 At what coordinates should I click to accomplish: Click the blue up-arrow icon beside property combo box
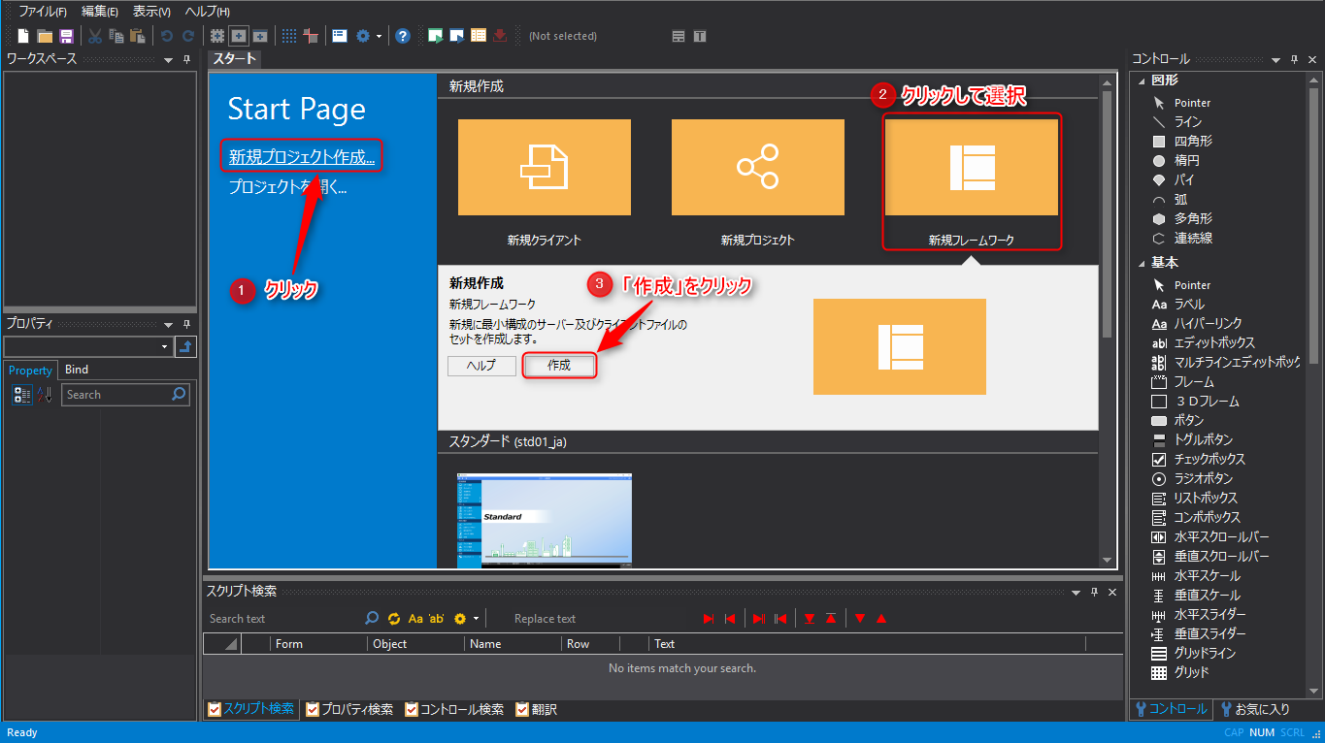(186, 347)
